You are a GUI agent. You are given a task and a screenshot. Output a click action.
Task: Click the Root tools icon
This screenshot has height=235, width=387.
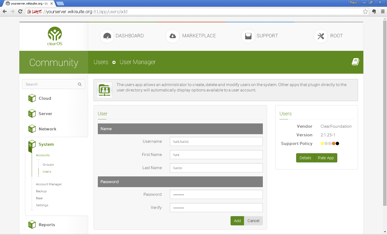(x=321, y=36)
